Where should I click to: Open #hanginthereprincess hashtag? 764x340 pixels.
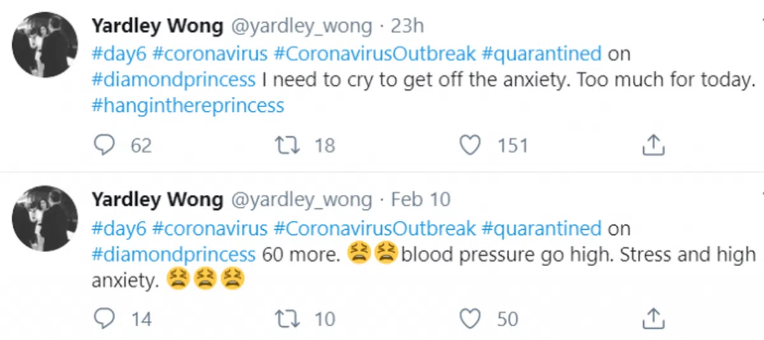[188, 105]
